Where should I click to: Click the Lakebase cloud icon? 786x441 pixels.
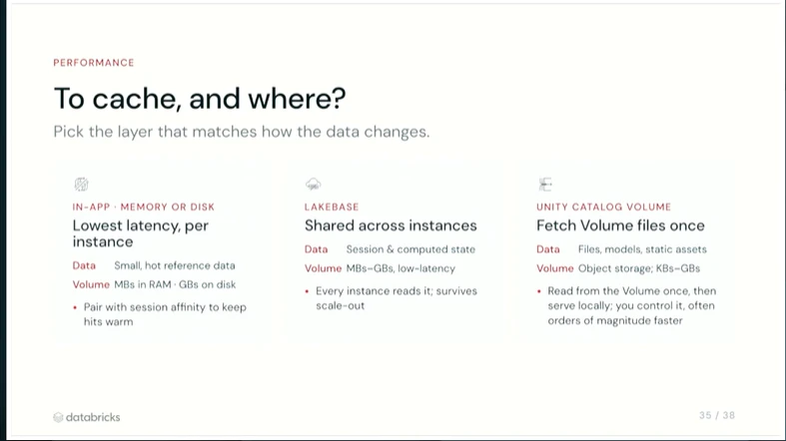tap(314, 185)
